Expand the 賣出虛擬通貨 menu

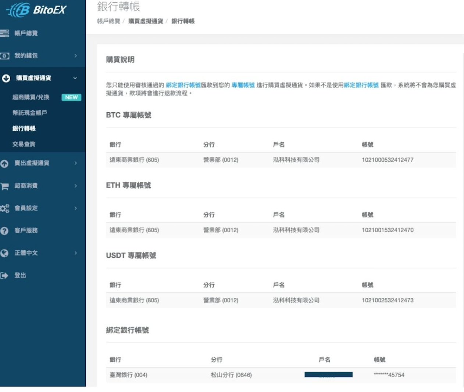tap(76, 163)
